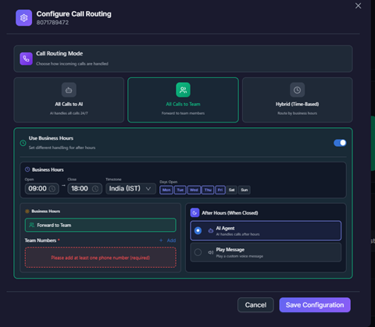
Task: Select the Hybrid (Time-Based) mode card
Action: [x=297, y=100]
